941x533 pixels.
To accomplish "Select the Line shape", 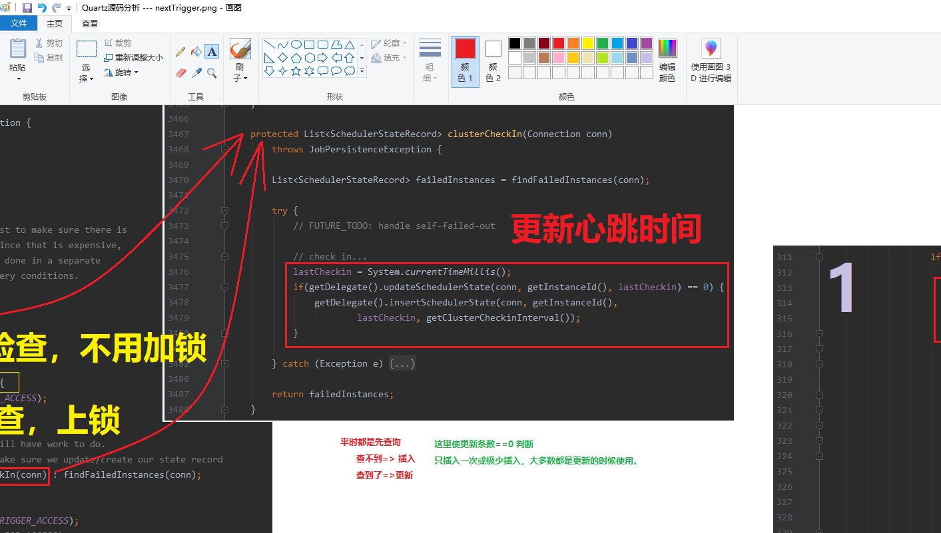I will click(270, 45).
